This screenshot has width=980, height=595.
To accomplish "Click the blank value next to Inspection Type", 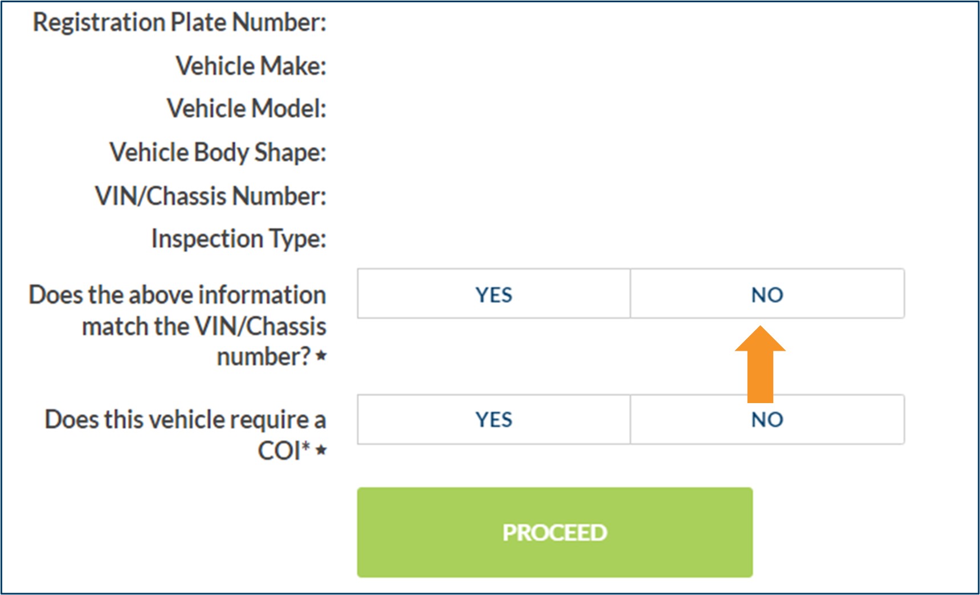I will point(513,239).
